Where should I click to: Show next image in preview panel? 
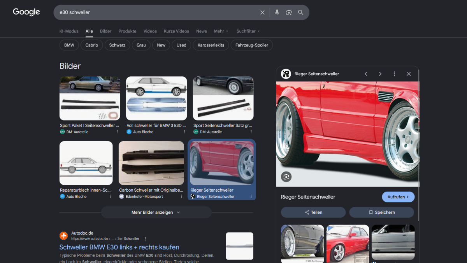380,74
